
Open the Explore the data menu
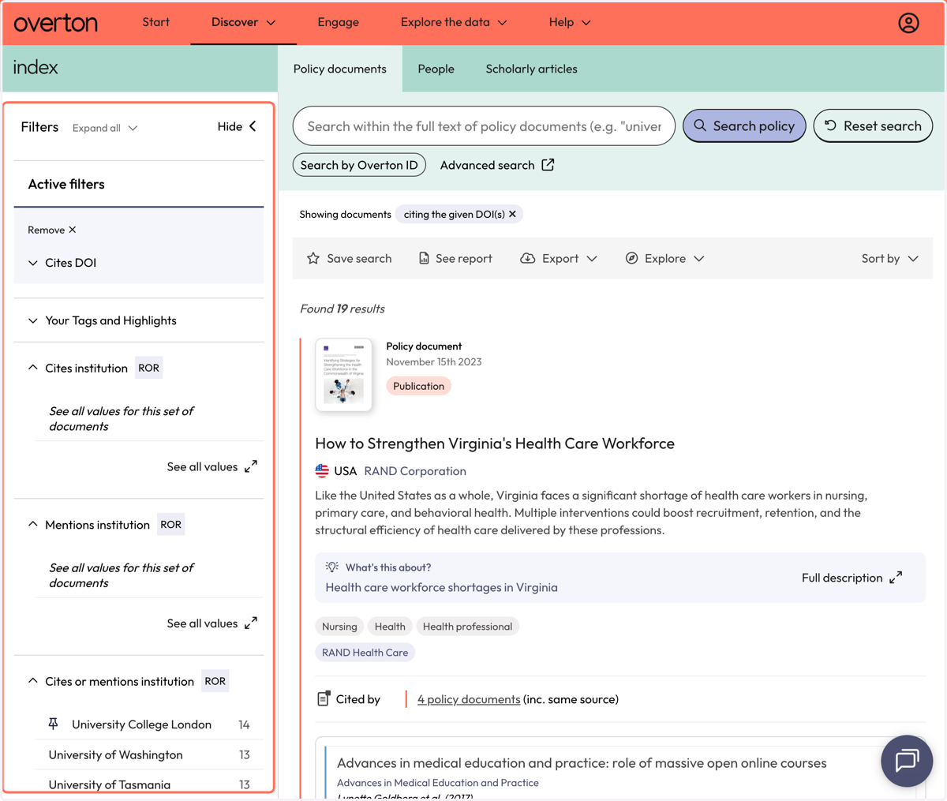[454, 22]
